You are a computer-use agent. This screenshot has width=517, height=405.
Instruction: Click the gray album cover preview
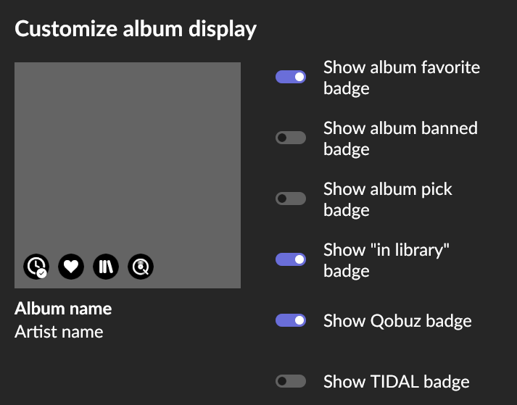128,175
